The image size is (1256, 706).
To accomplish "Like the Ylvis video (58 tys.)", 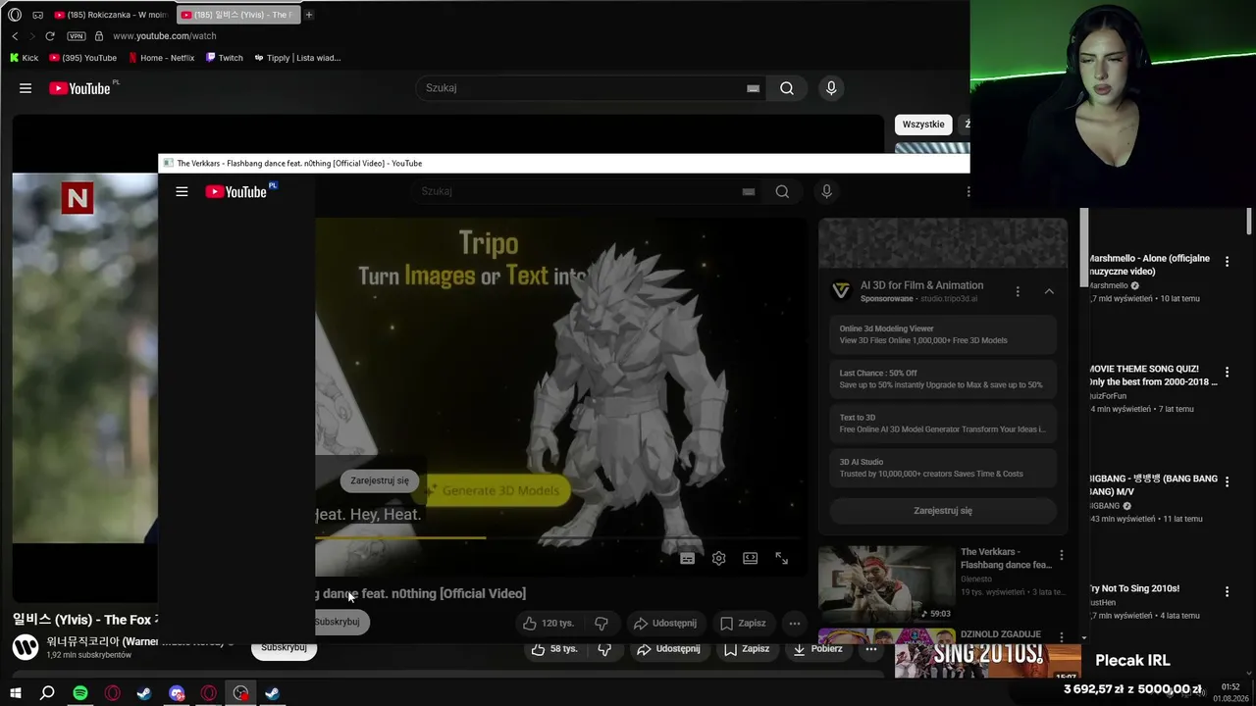I will [x=555, y=649].
